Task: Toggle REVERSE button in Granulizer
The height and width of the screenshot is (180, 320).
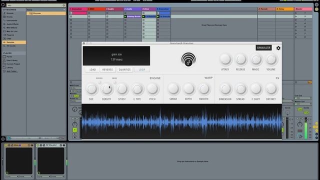Action: coord(107,69)
